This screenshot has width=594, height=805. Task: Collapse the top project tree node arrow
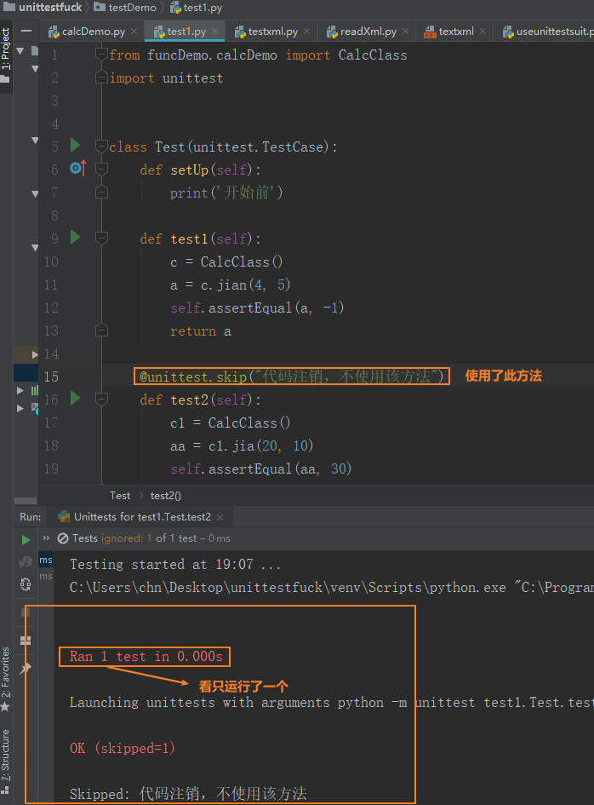coord(20,50)
